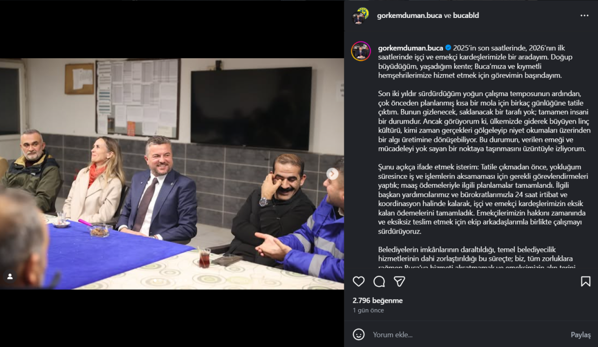
Task: Open more options three-dot menu
Action: click(585, 15)
